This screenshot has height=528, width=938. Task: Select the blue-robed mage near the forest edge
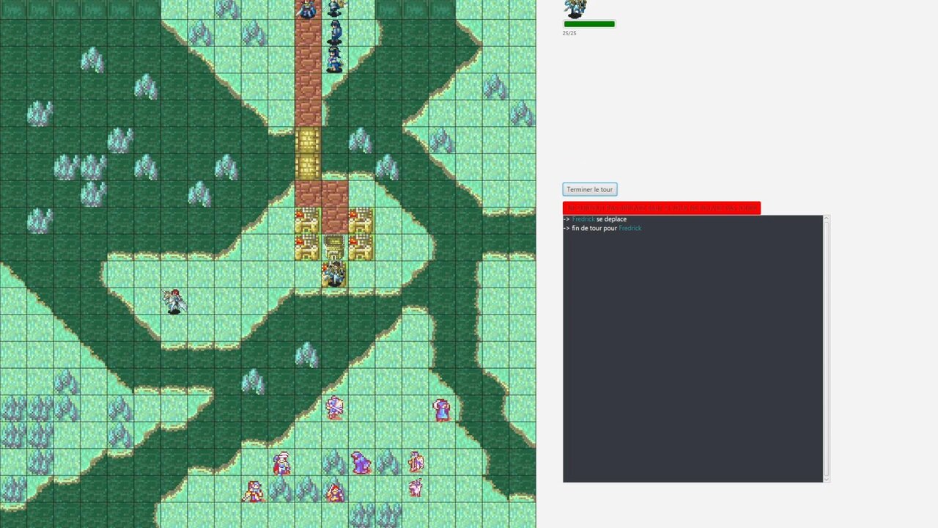coord(441,409)
